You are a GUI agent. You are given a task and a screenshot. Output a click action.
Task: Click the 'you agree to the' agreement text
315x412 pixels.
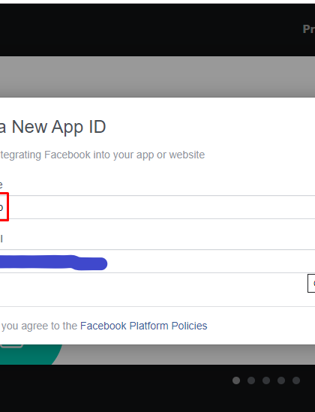[39, 326]
